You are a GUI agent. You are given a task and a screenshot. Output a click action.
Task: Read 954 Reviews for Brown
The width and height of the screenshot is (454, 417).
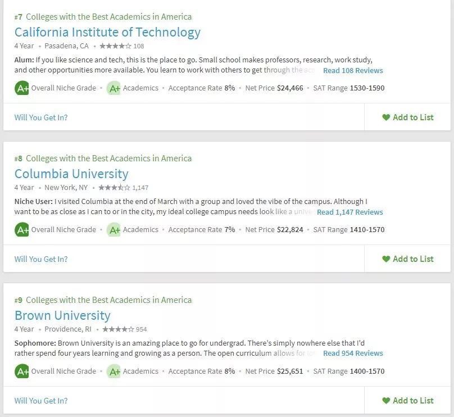pos(353,354)
